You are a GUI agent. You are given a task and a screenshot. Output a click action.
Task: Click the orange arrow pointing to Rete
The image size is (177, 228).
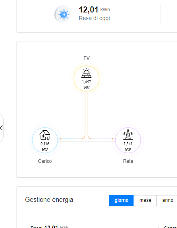coord(112,139)
